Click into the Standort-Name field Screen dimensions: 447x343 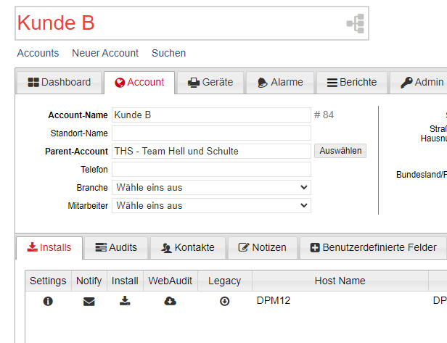tap(211, 133)
